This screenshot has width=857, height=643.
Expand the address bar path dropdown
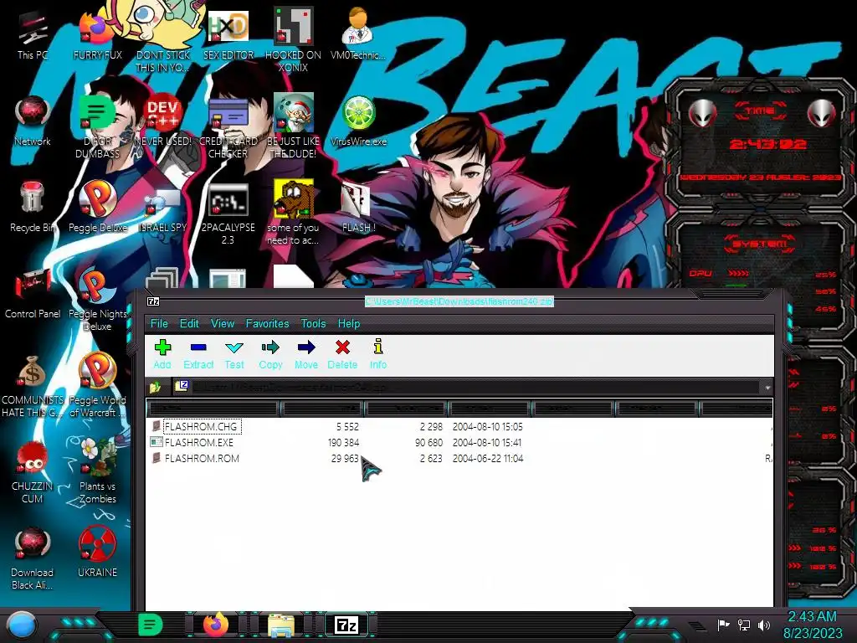coord(767,387)
